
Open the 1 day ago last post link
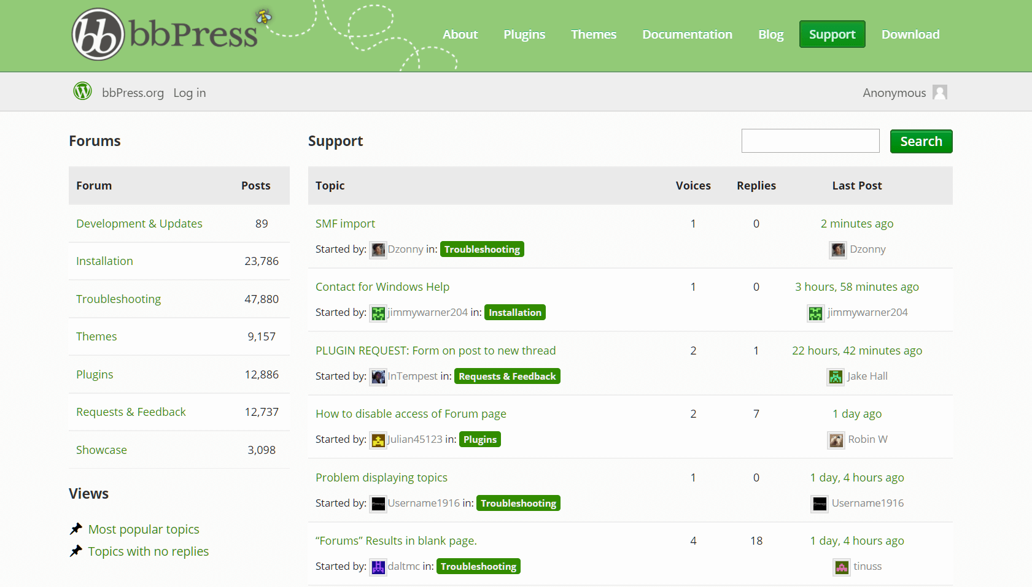pyautogui.click(x=857, y=413)
